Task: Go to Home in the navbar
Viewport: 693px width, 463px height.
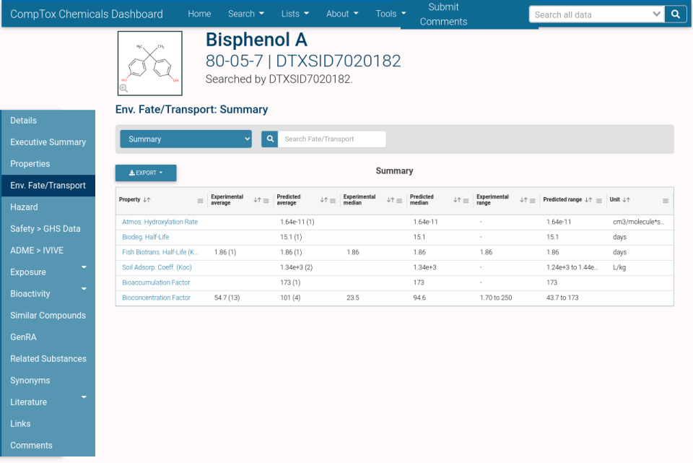Action: [x=199, y=14]
